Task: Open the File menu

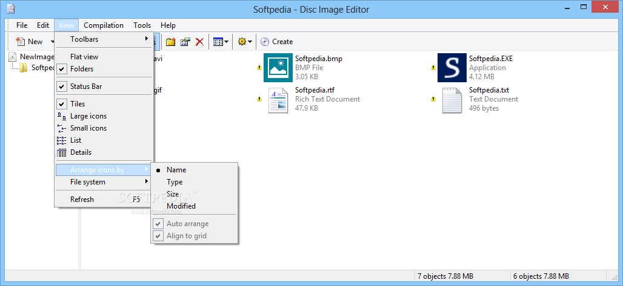Action: click(22, 25)
